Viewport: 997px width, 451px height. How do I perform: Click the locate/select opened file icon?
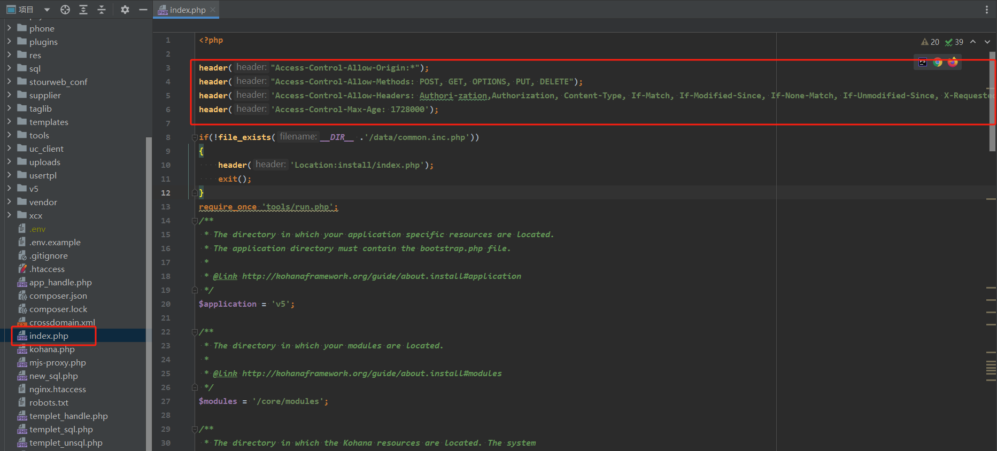[x=65, y=10]
